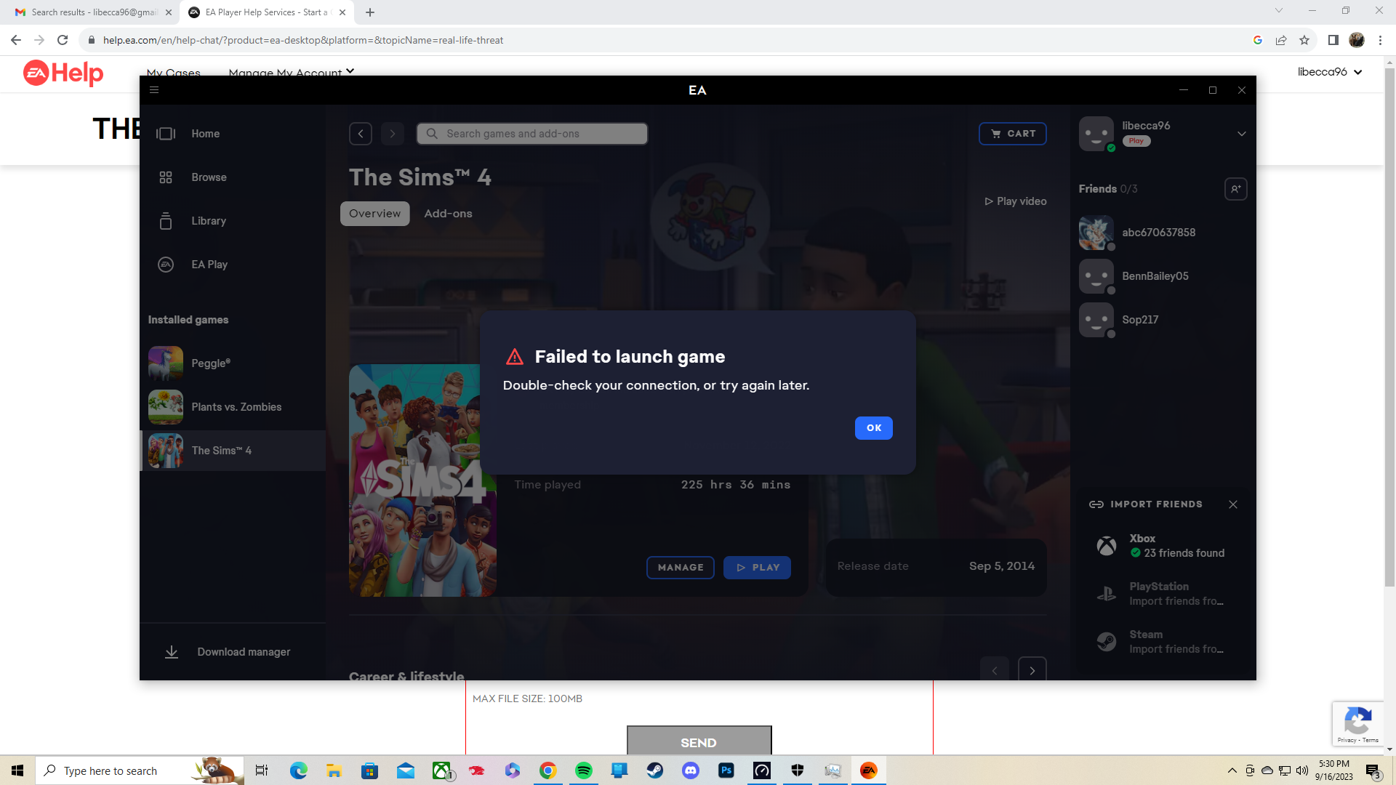Click the EA app icon in taskbar

pos(868,770)
